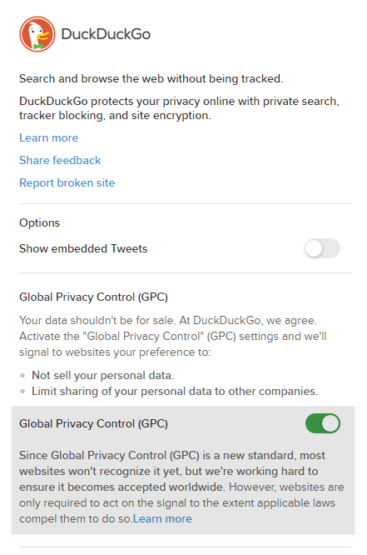Image resolution: width=367 pixels, height=555 pixels.
Task: Click the DuckDuckGo duck logo icon
Action: [37, 34]
